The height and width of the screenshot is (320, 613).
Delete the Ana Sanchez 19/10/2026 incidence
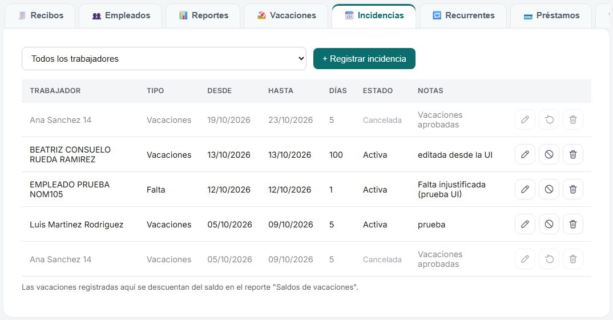click(572, 119)
